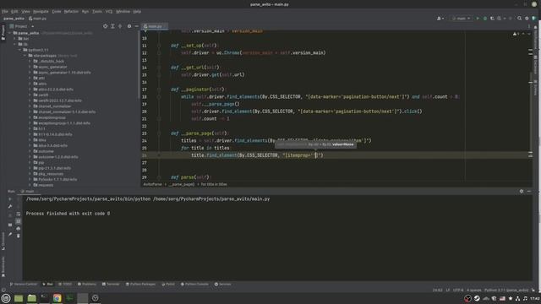Open the Python Console tool window
The width and height of the screenshot is (541, 304).
click(x=195, y=285)
